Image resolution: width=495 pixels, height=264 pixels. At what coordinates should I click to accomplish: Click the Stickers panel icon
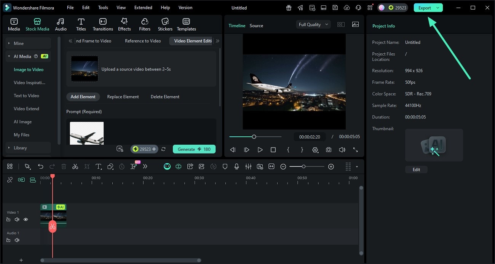tap(165, 24)
